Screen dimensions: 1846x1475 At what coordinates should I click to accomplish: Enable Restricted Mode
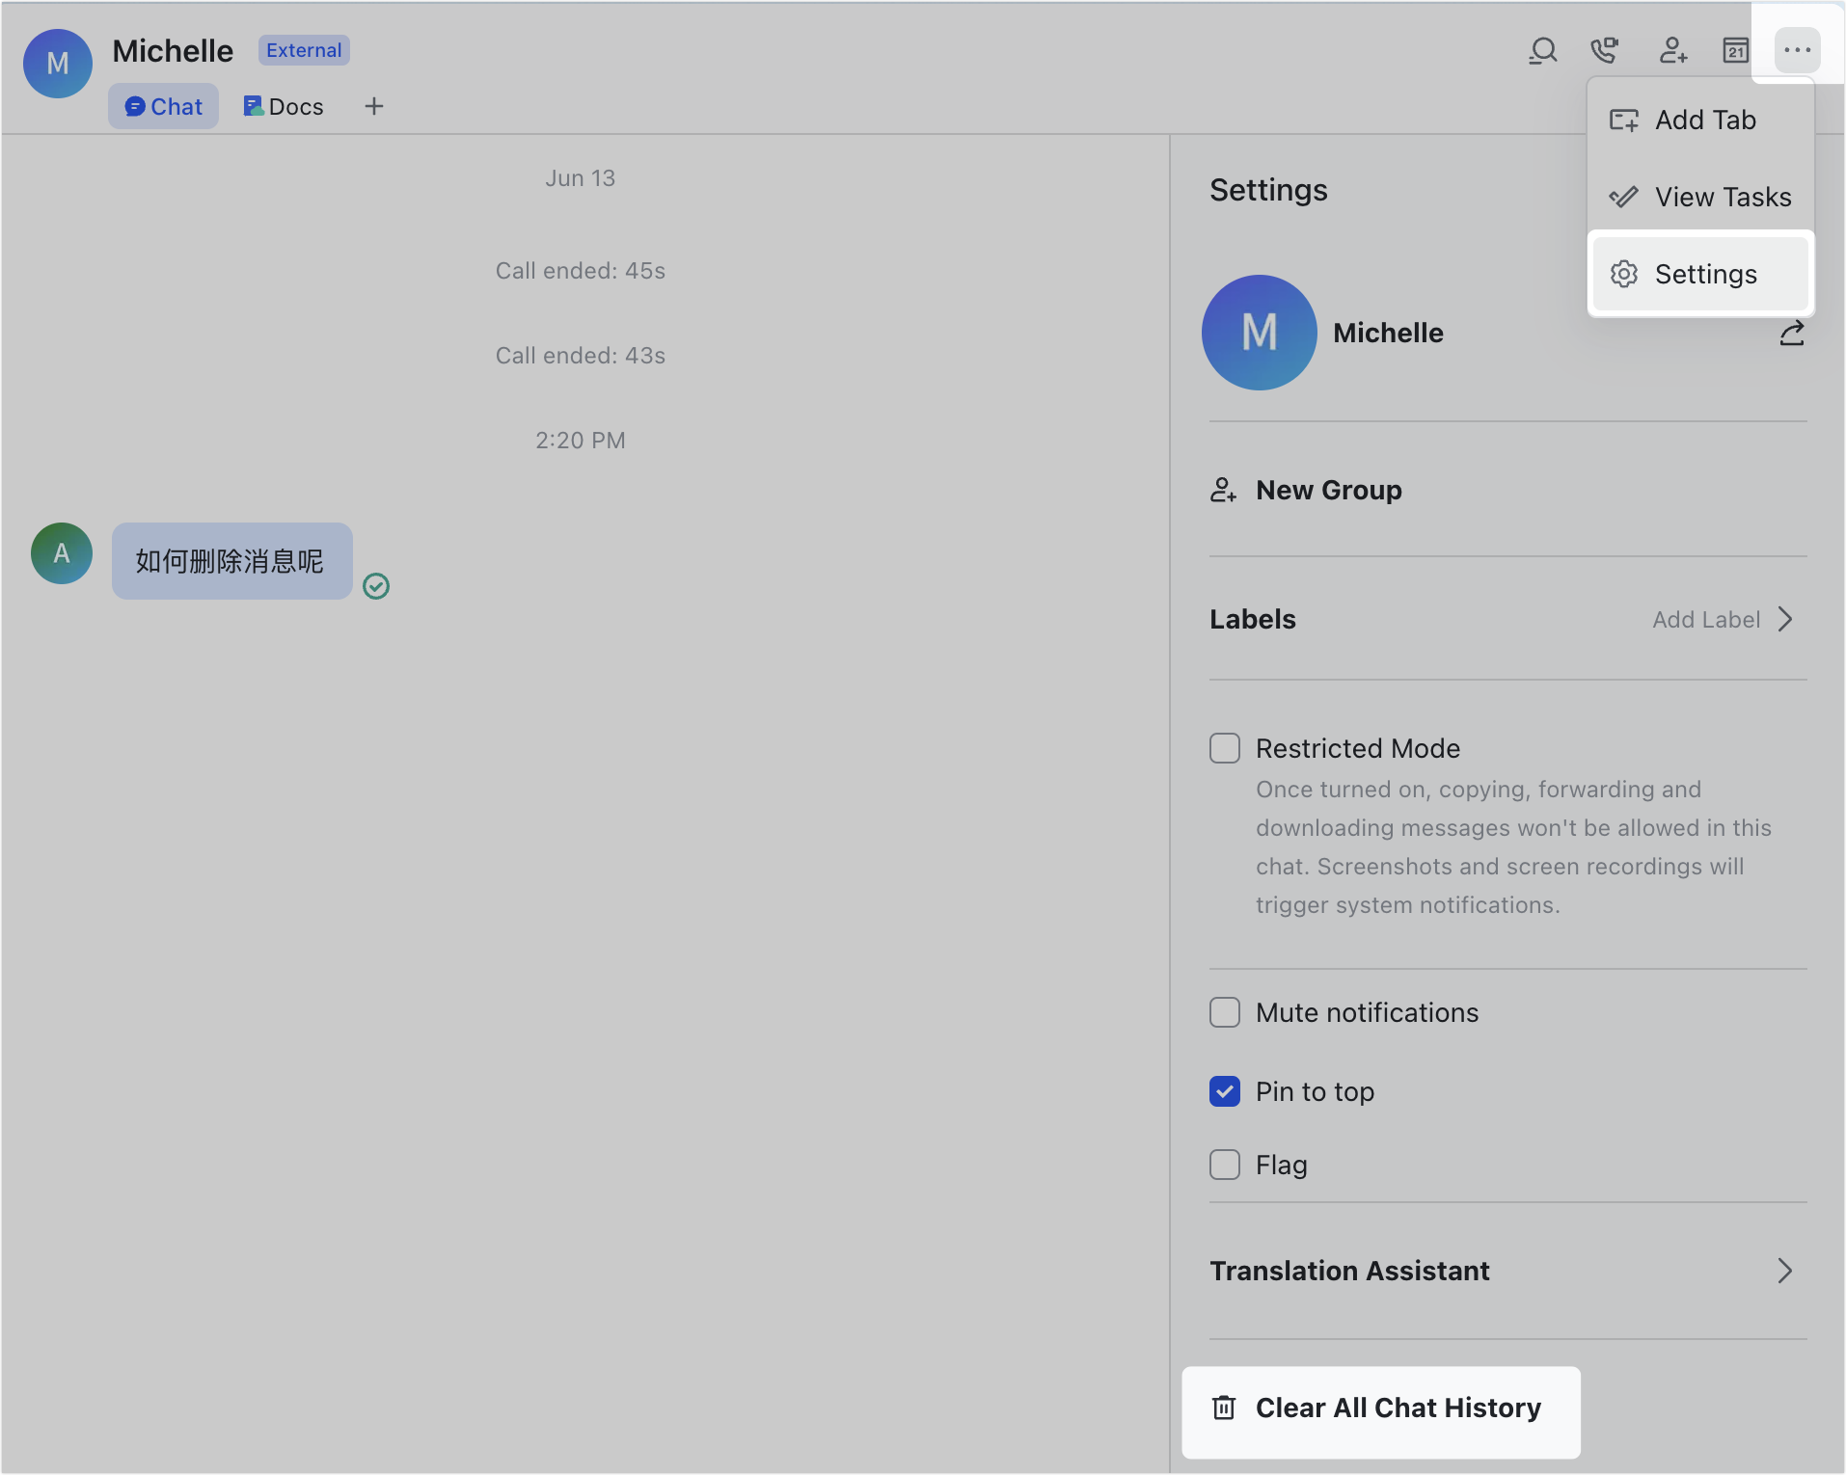pyautogui.click(x=1224, y=747)
